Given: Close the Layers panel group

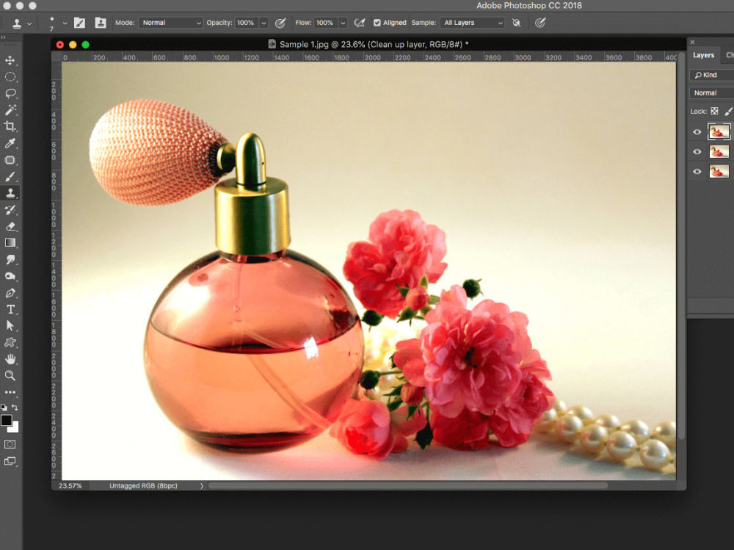Looking at the screenshot, I should point(692,42).
